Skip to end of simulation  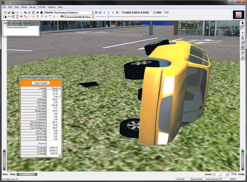(x=117, y=12)
